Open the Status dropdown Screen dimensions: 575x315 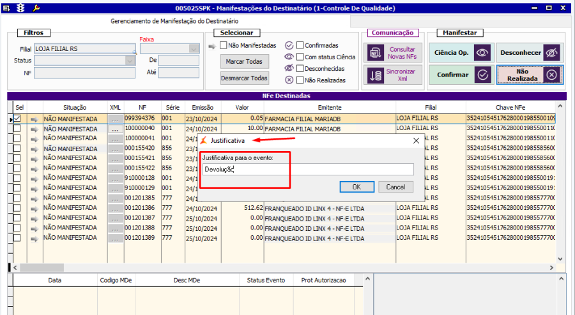click(130, 61)
